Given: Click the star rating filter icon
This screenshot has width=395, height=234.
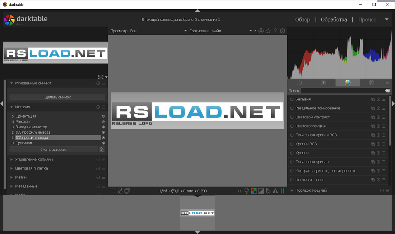Looking at the screenshot, I should [268, 31].
